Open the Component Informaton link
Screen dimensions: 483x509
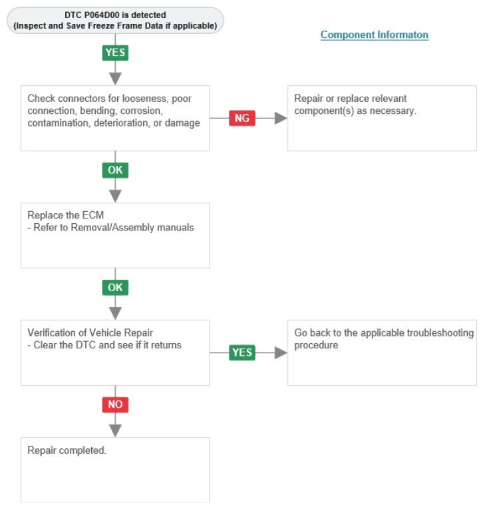click(x=375, y=35)
